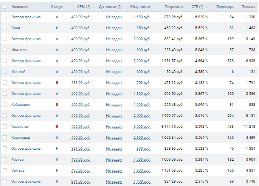The height and width of the screenshot is (186, 259).
Task: Check the box for the Самара campaign
Action: tap(5, 170)
